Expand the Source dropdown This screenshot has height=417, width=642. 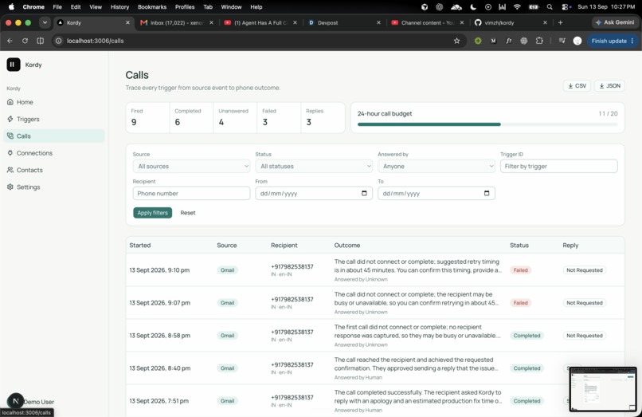pos(191,166)
